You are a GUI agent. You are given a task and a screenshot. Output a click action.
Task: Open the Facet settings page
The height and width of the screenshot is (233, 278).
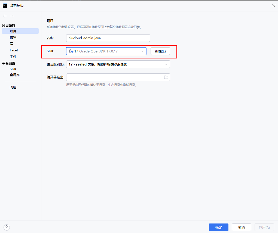(14, 50)
